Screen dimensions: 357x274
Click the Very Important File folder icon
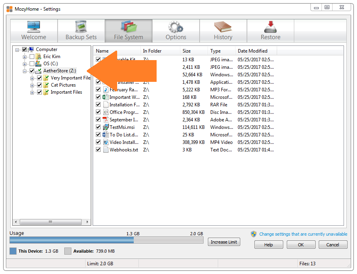pyautogui.click(x=46, y=78)
